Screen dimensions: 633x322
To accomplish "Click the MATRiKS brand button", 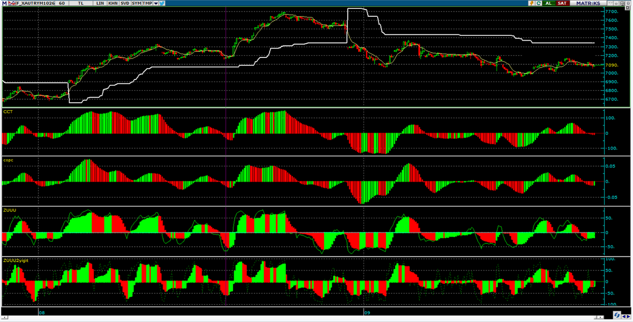I will [588, 3].
